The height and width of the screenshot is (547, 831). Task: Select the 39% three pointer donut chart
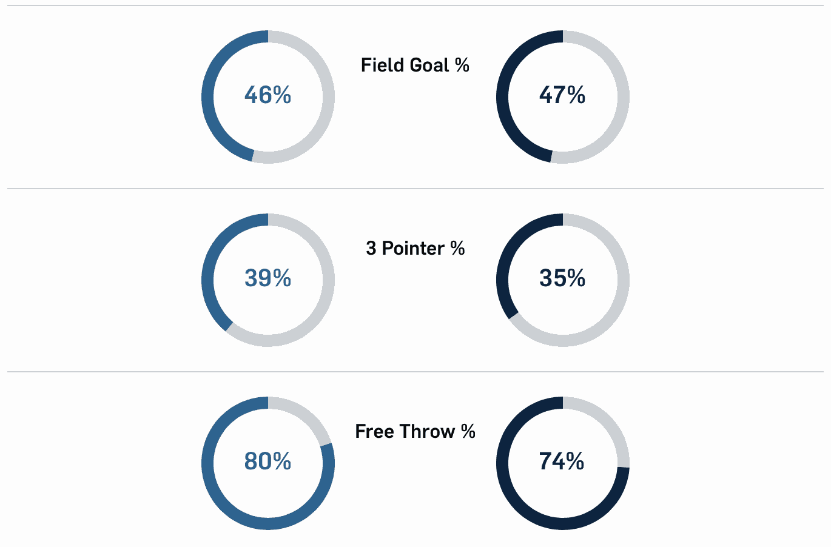(x=268, y=280)
